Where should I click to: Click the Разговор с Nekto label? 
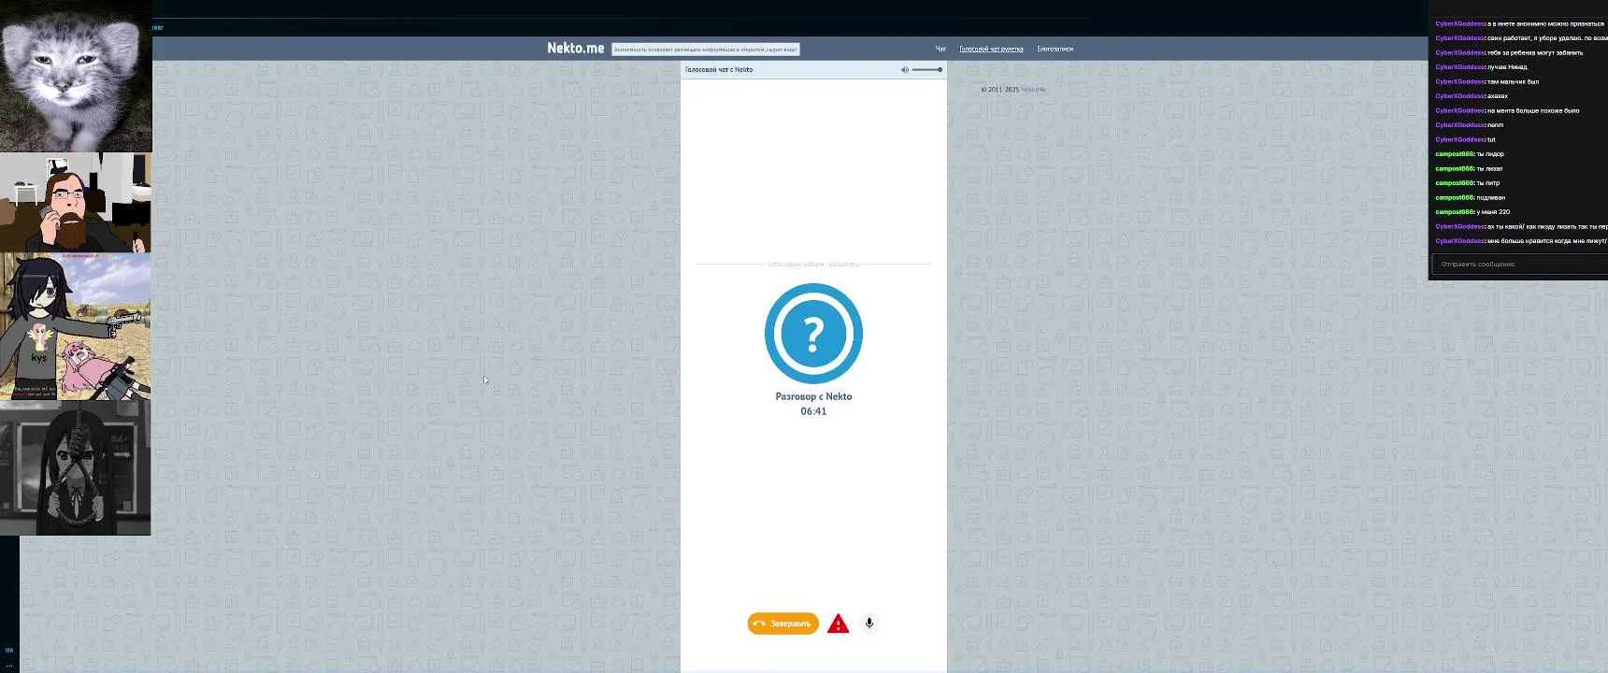813,396
